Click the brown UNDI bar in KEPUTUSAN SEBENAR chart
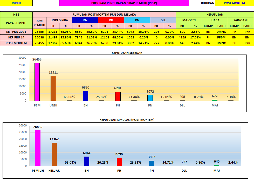Screen dimensions: 254x188 pyautogui.click(x=53, y=89)
